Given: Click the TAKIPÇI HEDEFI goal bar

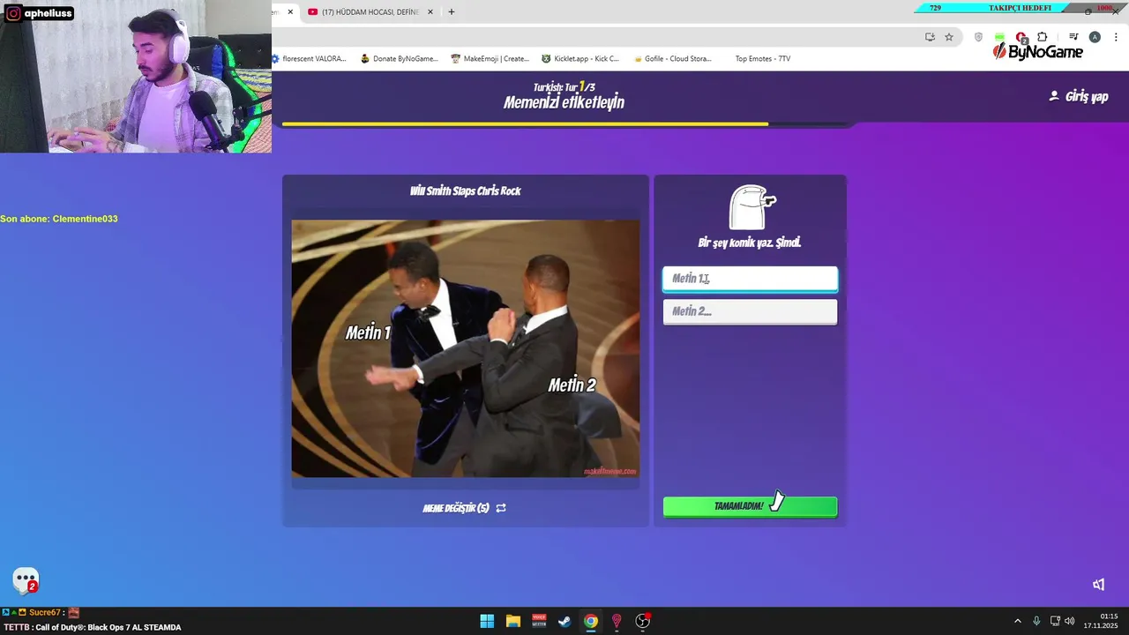Looking at the screenshot, I should click(x=1020, y=8).
